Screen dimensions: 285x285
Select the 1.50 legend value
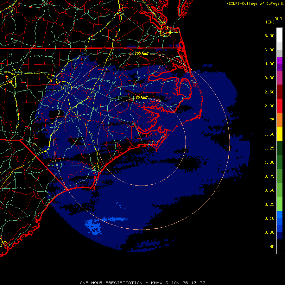(269, 134)
